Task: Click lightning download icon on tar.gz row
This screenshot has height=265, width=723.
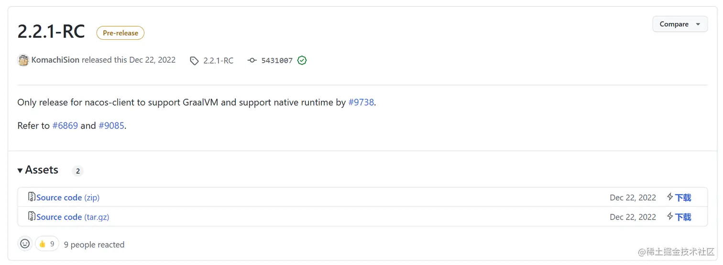Action: pos(670,217)
